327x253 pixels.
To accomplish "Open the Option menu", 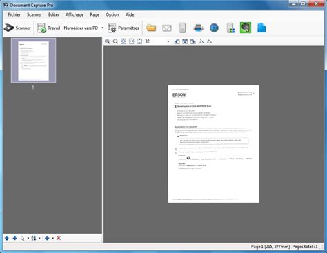I will [112, 14].
